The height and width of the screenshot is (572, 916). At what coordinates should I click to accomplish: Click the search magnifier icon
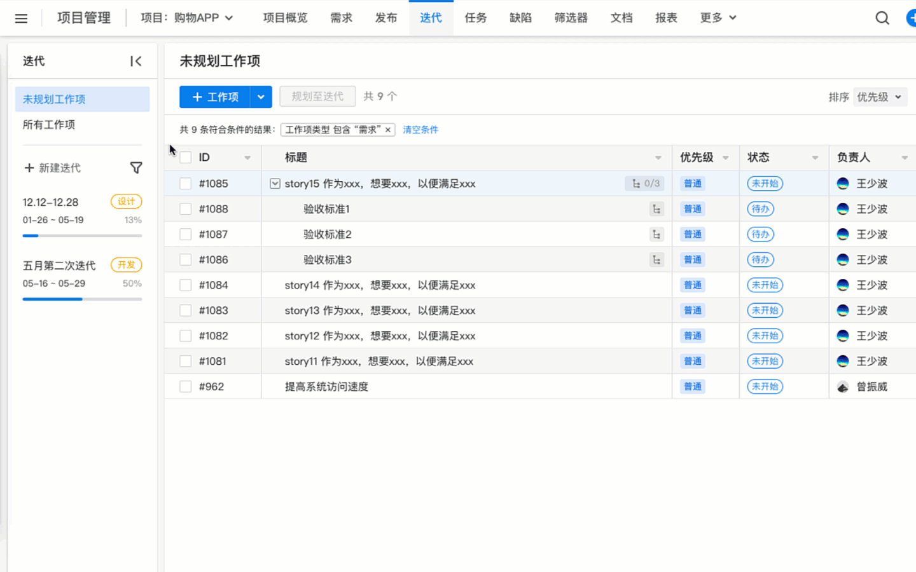882,18
